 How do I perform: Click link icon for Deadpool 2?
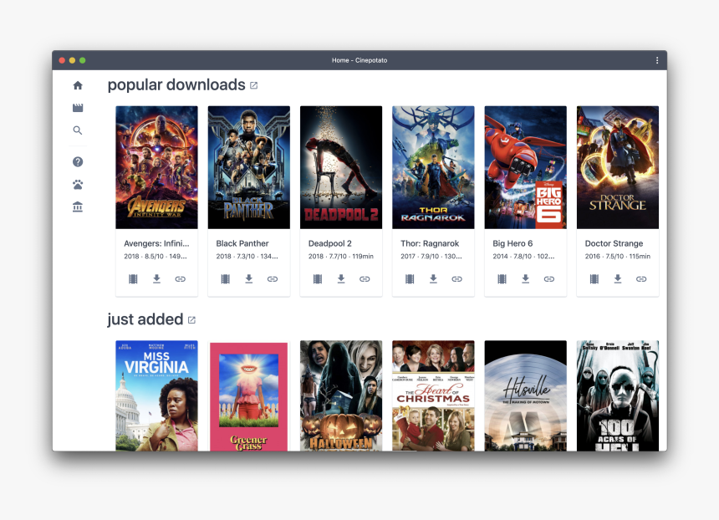point(365,278)
